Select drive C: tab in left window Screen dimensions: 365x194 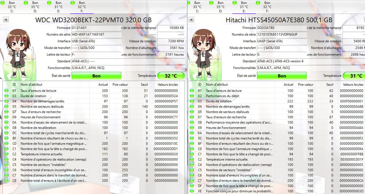pyautogui.click(x=12, y=7)
